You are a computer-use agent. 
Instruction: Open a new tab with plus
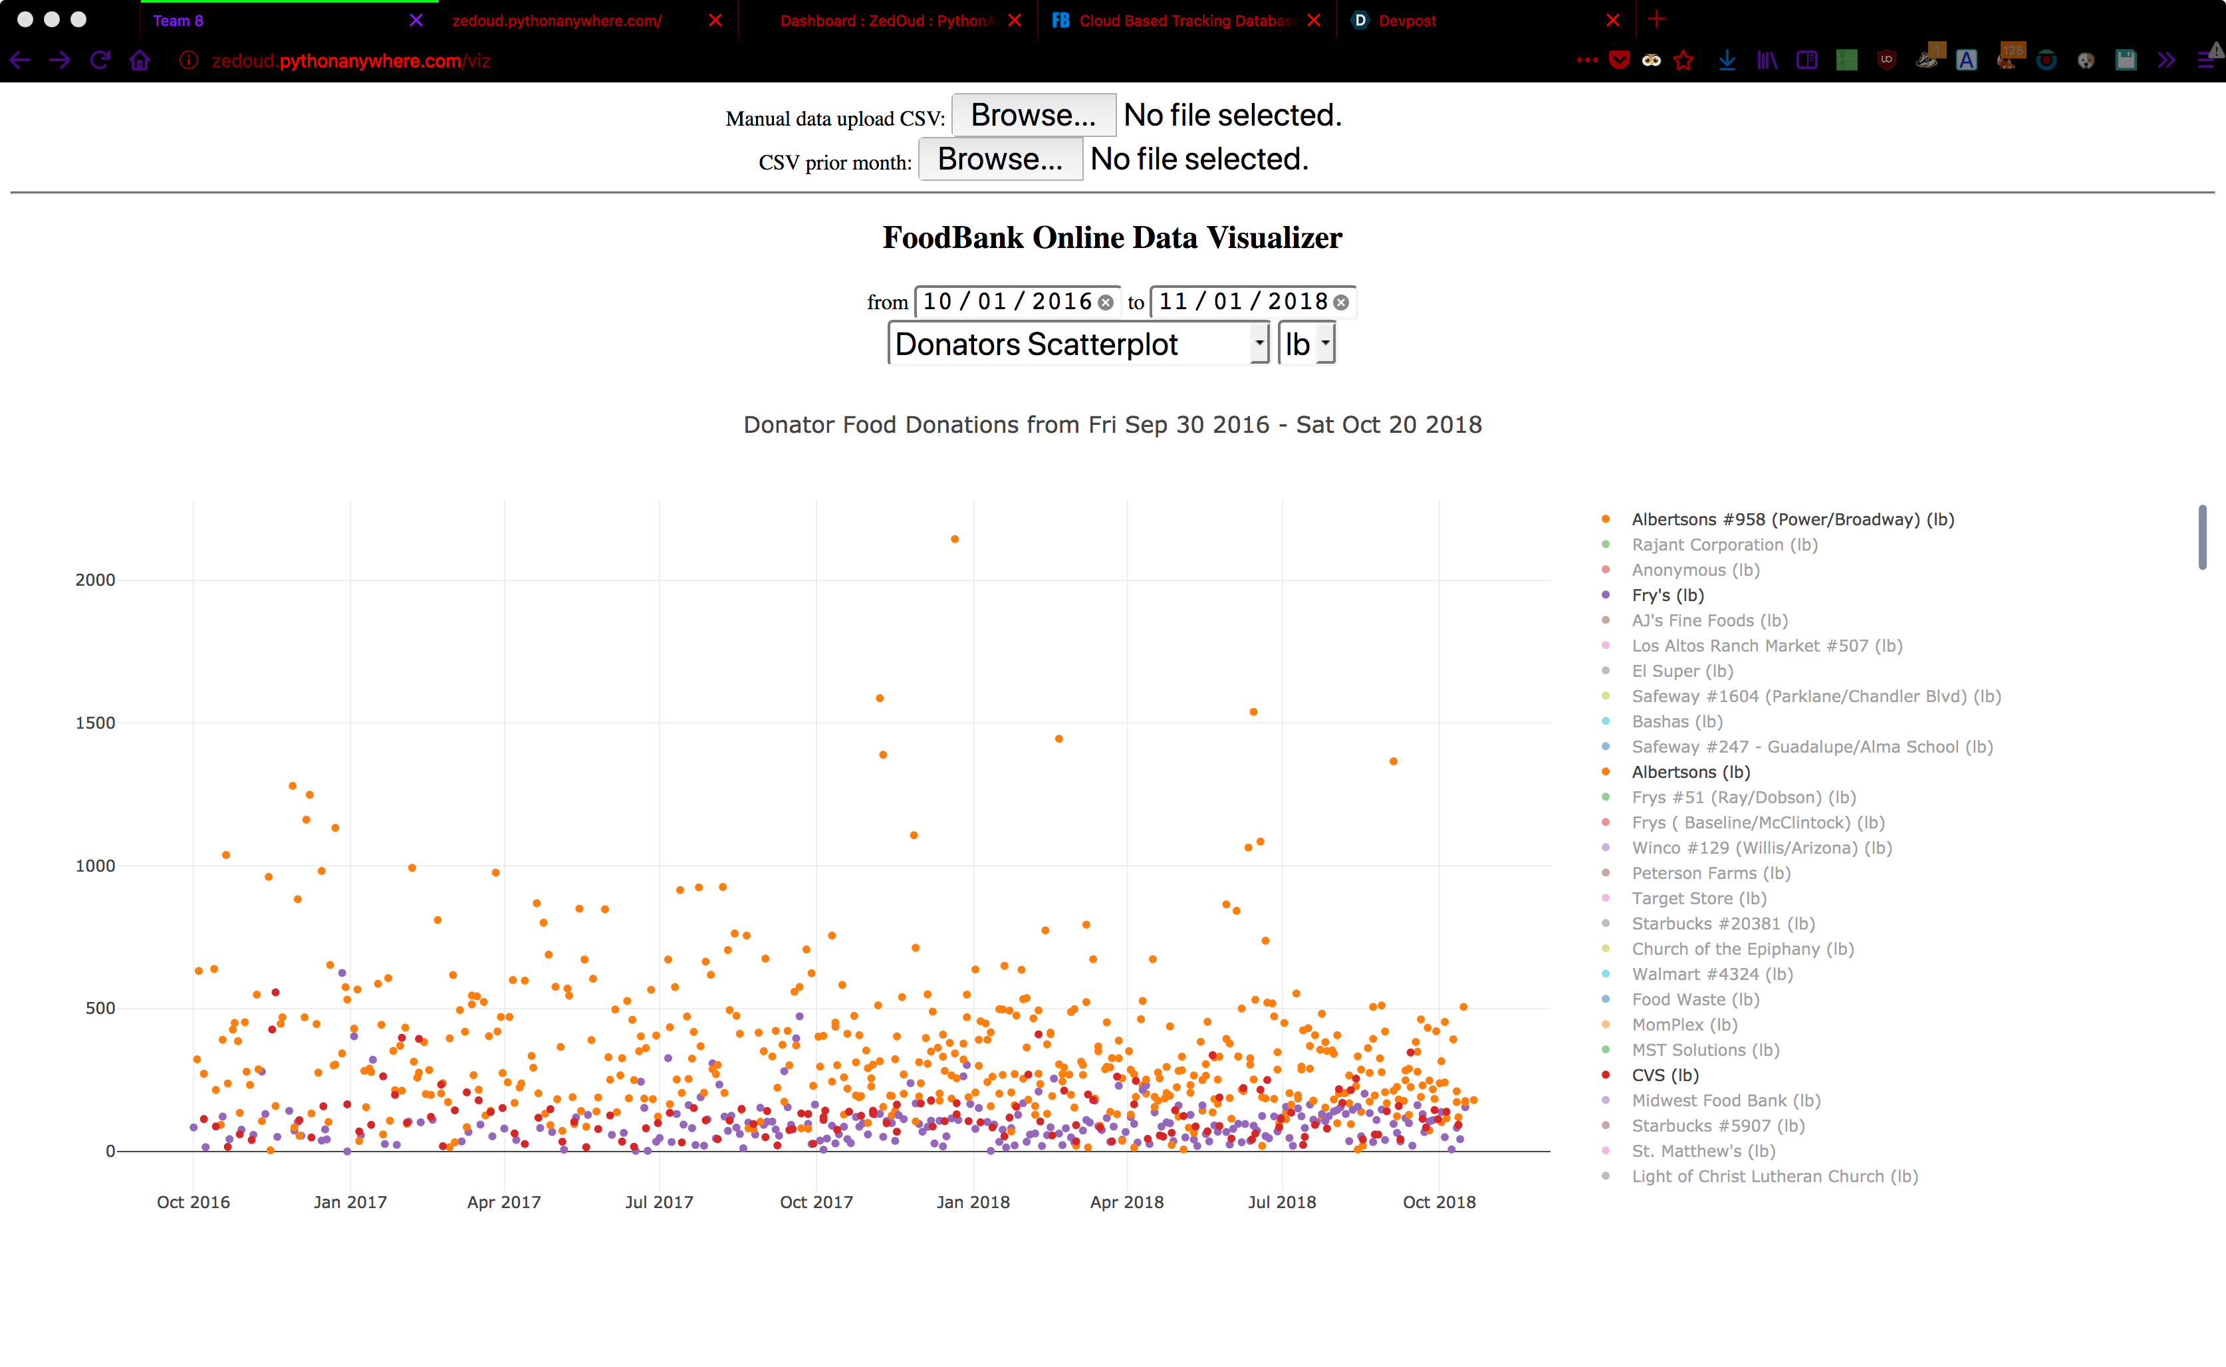click(x=1656, y=19)
